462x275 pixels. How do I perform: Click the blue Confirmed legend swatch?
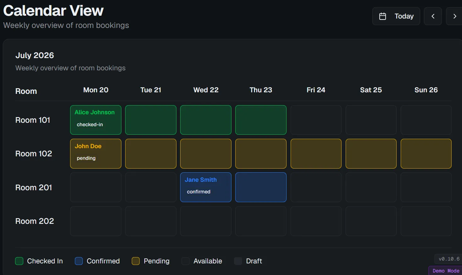(x=79, y=261)
